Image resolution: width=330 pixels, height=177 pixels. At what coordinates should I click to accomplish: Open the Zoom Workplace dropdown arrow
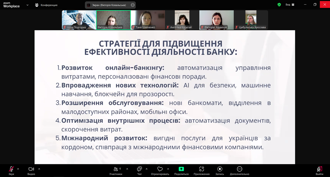(x=27, y=5)
